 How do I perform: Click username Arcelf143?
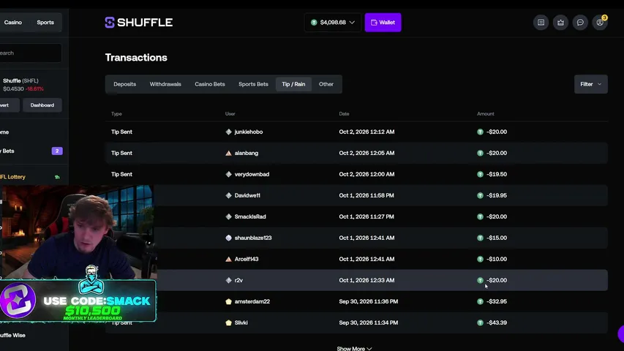pos(247,259)
